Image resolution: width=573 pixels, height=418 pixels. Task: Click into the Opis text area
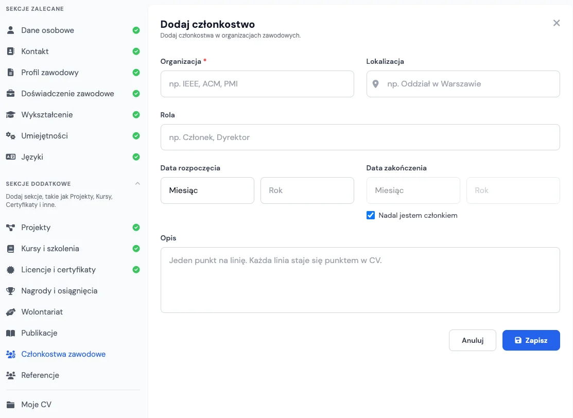coord(360,280)
